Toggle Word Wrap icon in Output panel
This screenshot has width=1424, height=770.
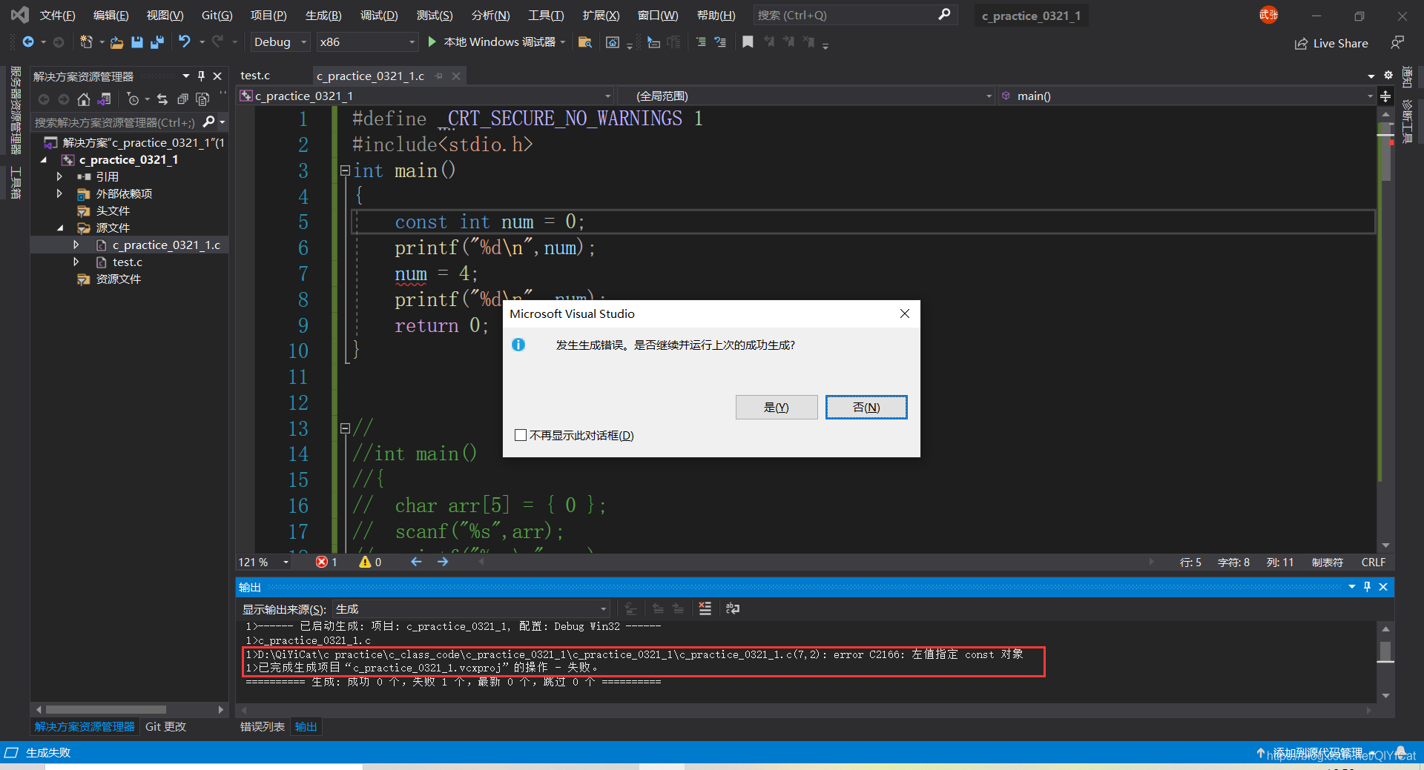[x=732, y=608]
